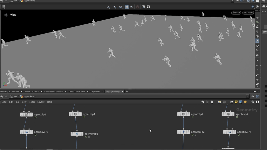Open the No cam camera dropdown

(248, 12)
